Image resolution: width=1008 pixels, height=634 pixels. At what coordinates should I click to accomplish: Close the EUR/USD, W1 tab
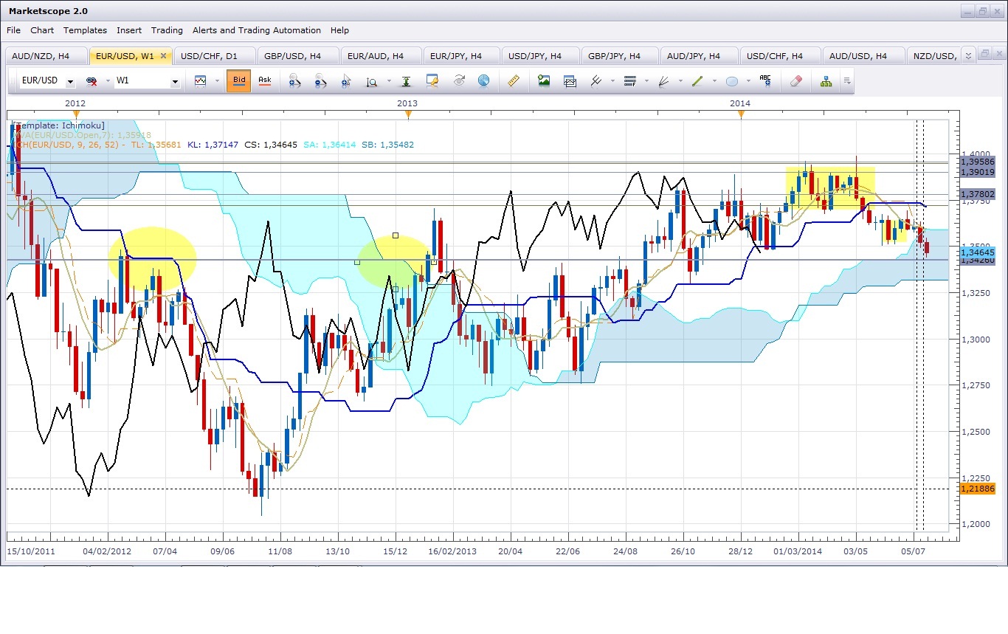163,56
